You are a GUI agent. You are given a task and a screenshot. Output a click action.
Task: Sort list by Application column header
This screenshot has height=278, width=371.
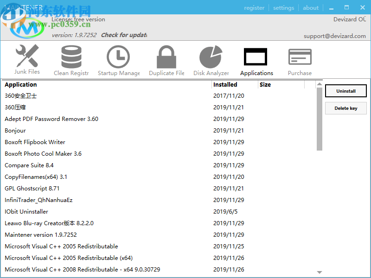click(21, 85)
